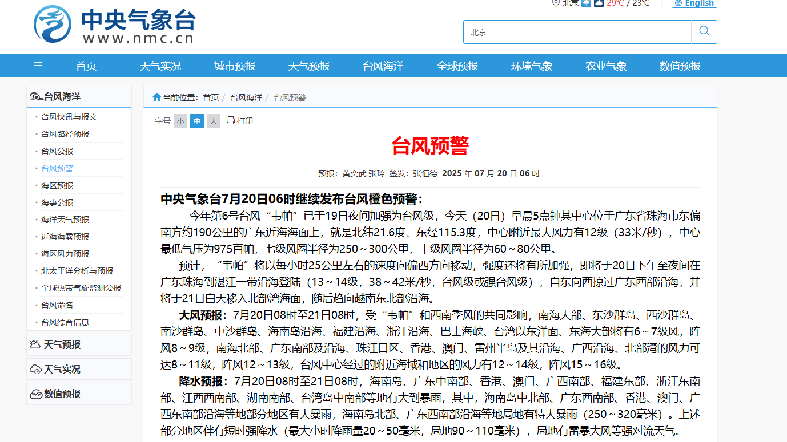787x442 pixels.
Task: Open 台风快讯与报文 in the sidebar
Action: pos(69,117)
